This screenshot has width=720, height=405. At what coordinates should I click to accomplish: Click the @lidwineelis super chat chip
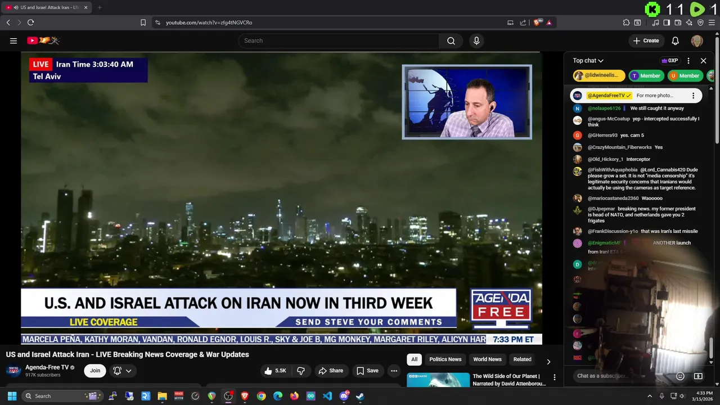coord(599,75)
